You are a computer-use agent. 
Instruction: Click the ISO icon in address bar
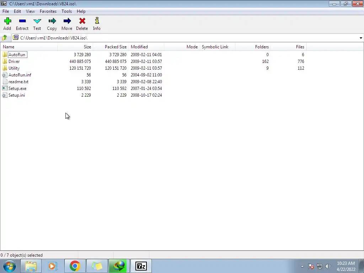[16, 37]
